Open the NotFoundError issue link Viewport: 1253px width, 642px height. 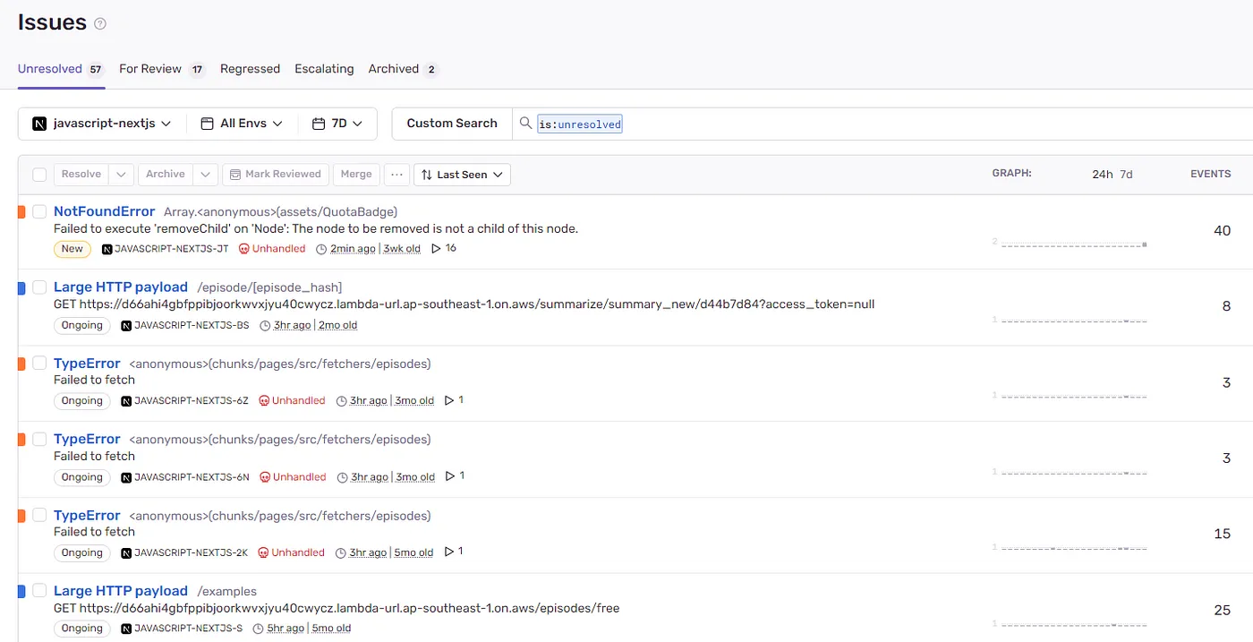[104, 211]
